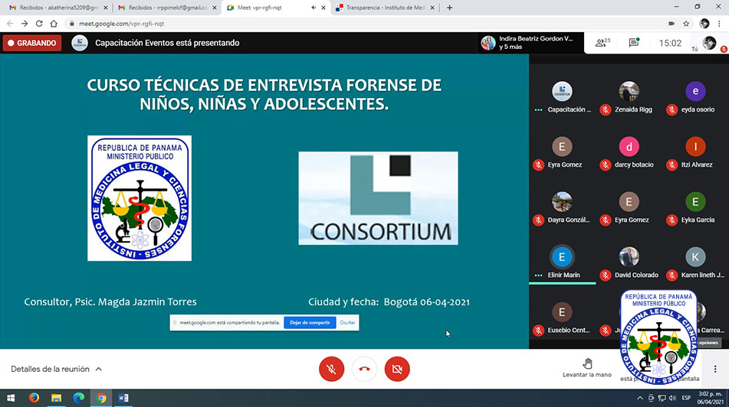Click the ESP language indicator

(x=686, y=398)
